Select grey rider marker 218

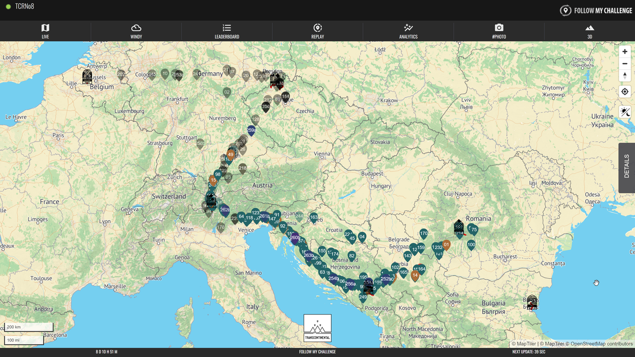click(x=243, y=169)
